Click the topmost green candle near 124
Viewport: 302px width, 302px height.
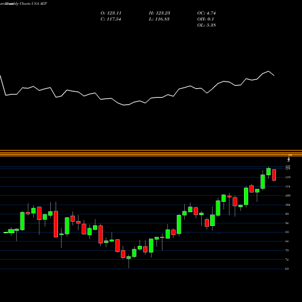coord(268,172)
